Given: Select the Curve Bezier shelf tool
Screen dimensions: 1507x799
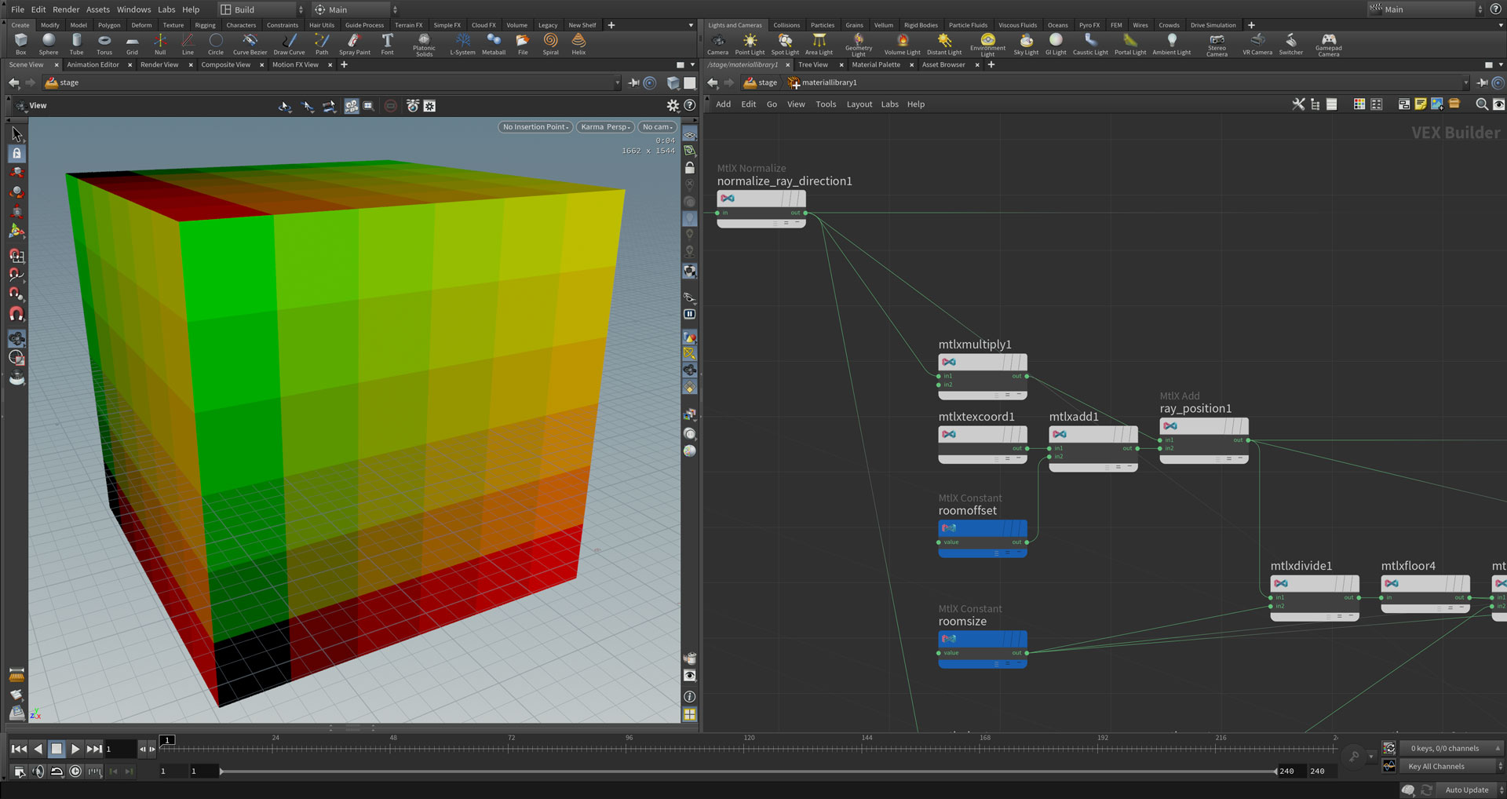Looking at the screenshot, I should (250, 44).
